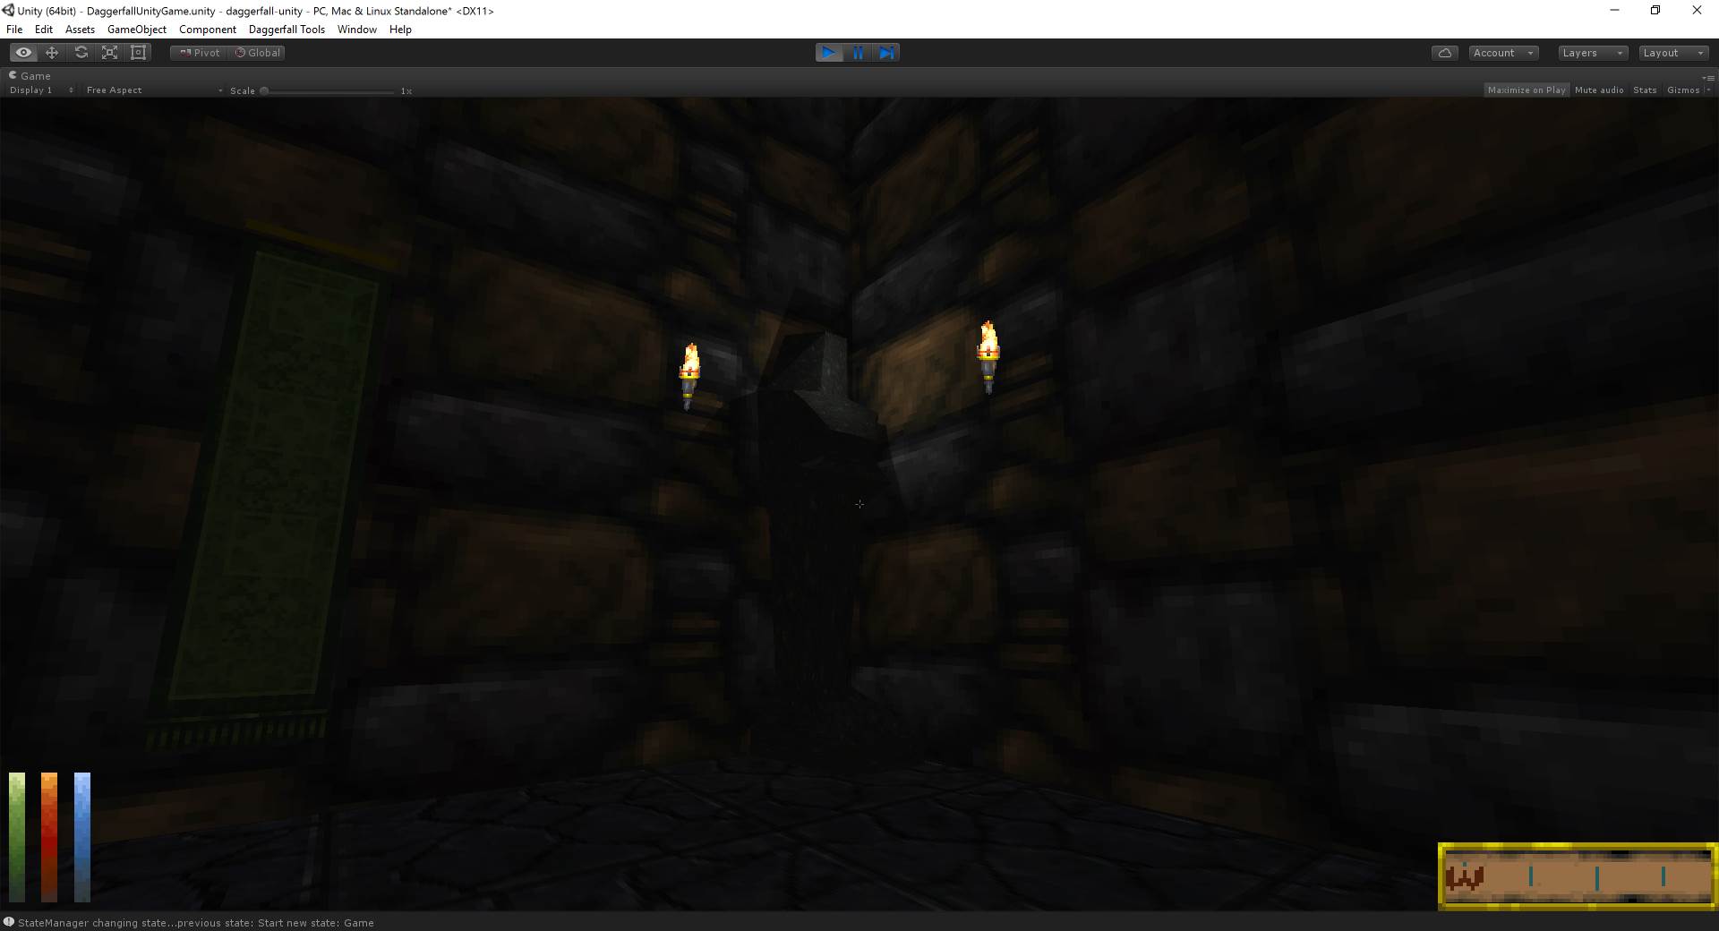Open the Assets menu
This screenshot has width=1719, height=931.
[80, 30]
